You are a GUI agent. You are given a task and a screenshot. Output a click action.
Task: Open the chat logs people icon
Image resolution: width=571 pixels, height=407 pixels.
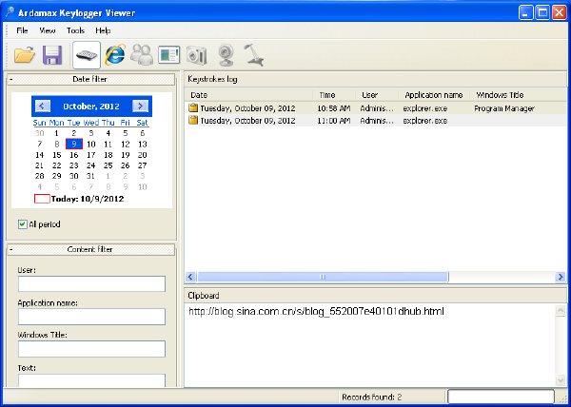142,55
